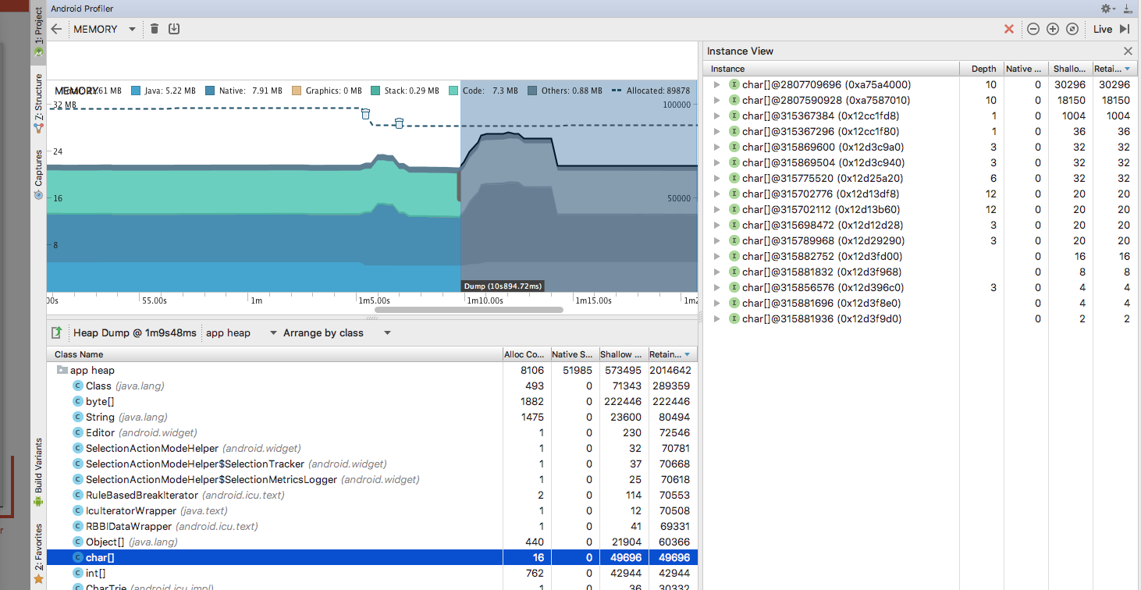Click the reset zoom icon
Screen dimensions: 1141x590
[1072, 29]
